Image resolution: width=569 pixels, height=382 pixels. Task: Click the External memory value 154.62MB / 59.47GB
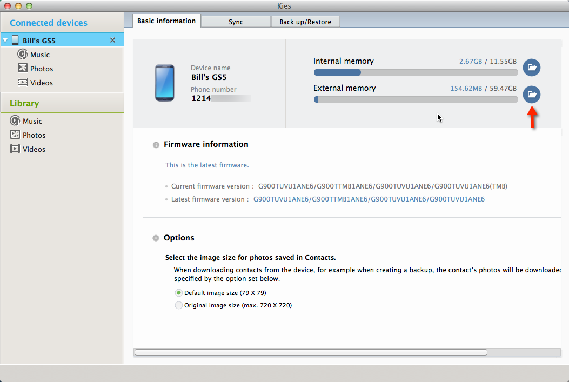click(484, 89)
